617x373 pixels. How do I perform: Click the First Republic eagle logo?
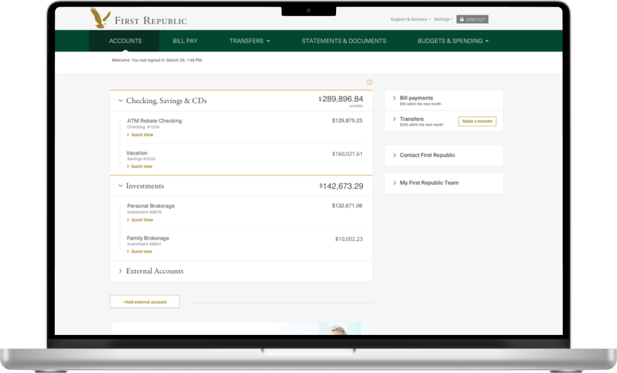(x=100, y=18)
